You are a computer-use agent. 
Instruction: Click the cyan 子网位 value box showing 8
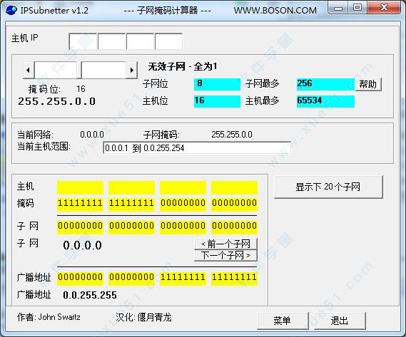coord(217,84)
